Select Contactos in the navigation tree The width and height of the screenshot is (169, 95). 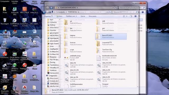coord(53,22)
